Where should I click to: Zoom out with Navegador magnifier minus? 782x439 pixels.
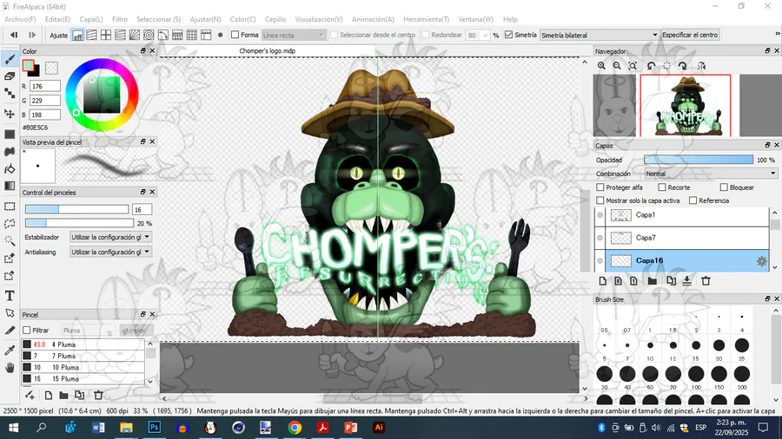[x=617, y=66]
